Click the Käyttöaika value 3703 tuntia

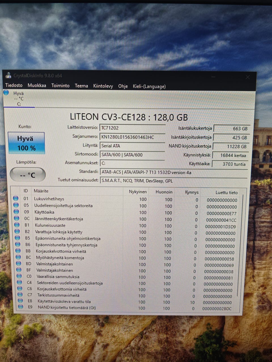click(x=230, y=164)
